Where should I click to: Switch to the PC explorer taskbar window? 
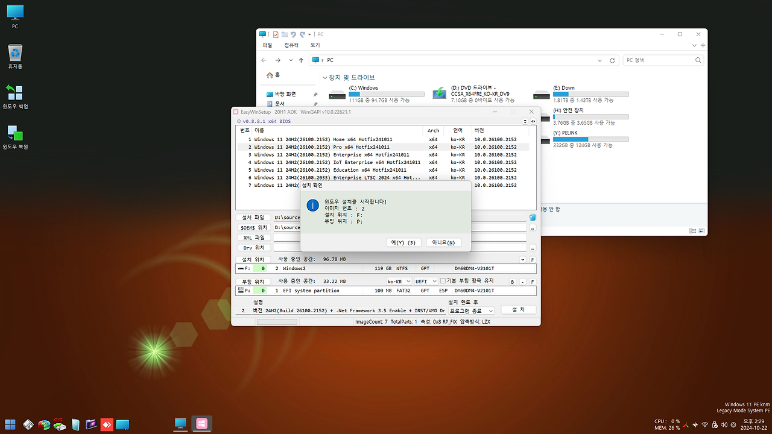coord(180,424)
